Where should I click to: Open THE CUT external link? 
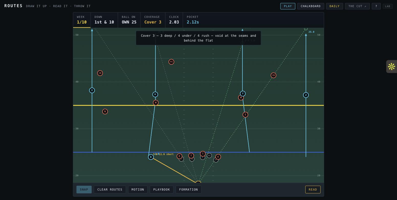tap(357, 6)
